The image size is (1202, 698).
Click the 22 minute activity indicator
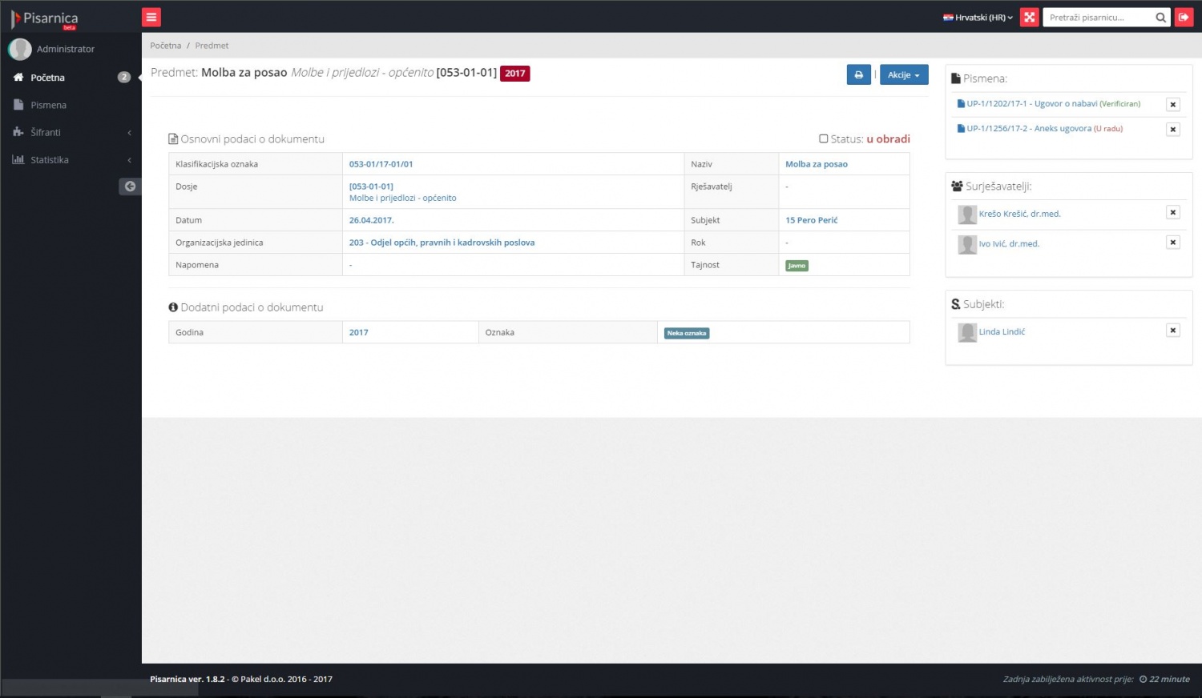pos(1164,679)
